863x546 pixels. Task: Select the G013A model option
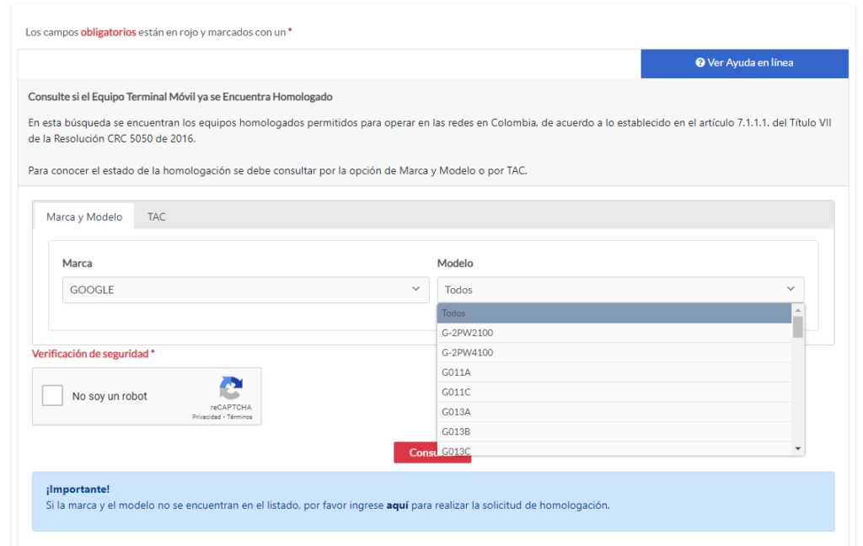614,412
